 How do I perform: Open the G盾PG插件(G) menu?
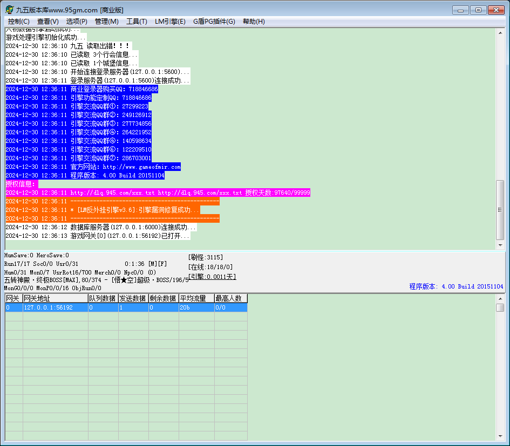click(214, 22)
